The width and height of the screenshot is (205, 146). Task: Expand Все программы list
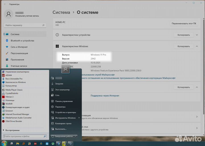11,130
